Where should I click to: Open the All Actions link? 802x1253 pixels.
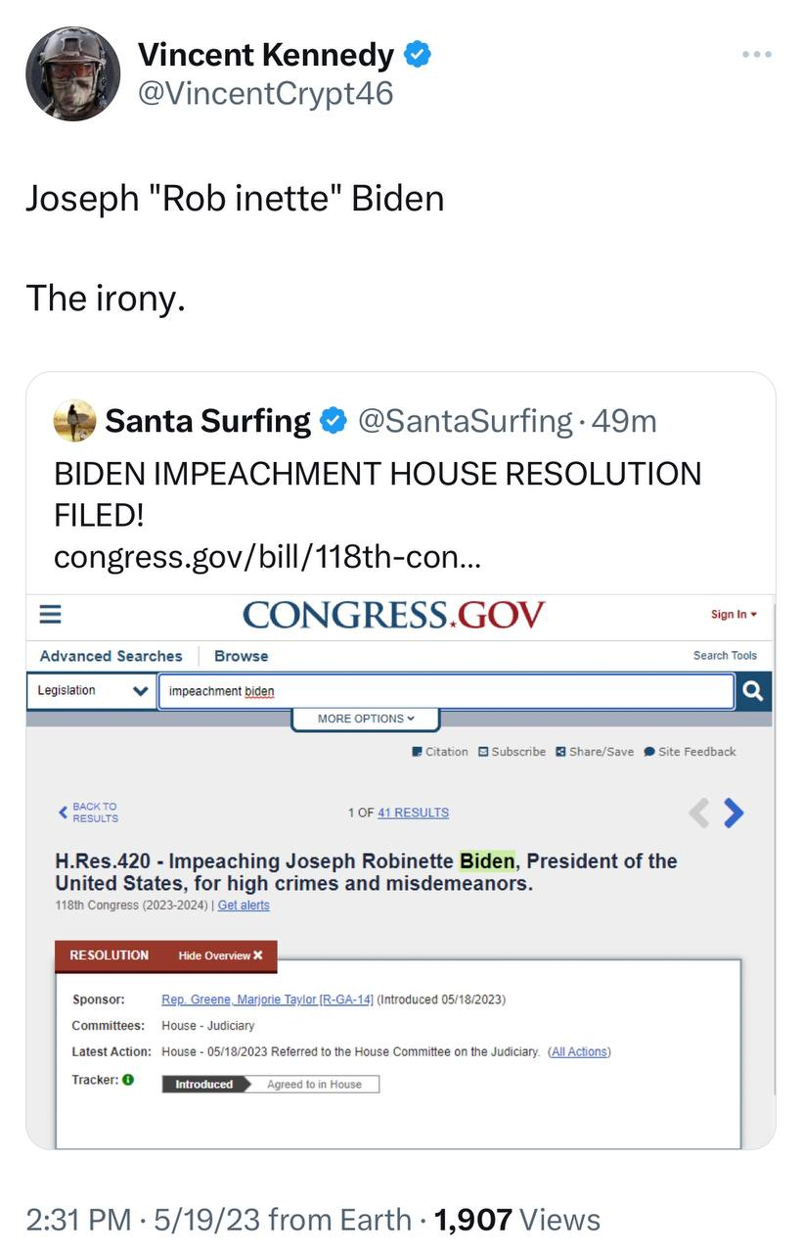579,1051
